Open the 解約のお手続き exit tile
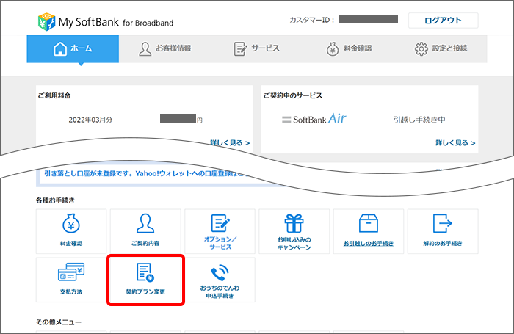Viewport: 514px width, 334px height. (x=443, y=231)
